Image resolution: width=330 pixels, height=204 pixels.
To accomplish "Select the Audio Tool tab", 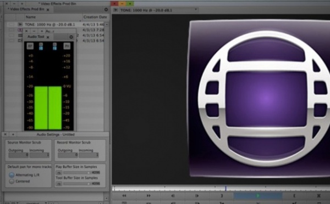I will [x=36, y=37].
